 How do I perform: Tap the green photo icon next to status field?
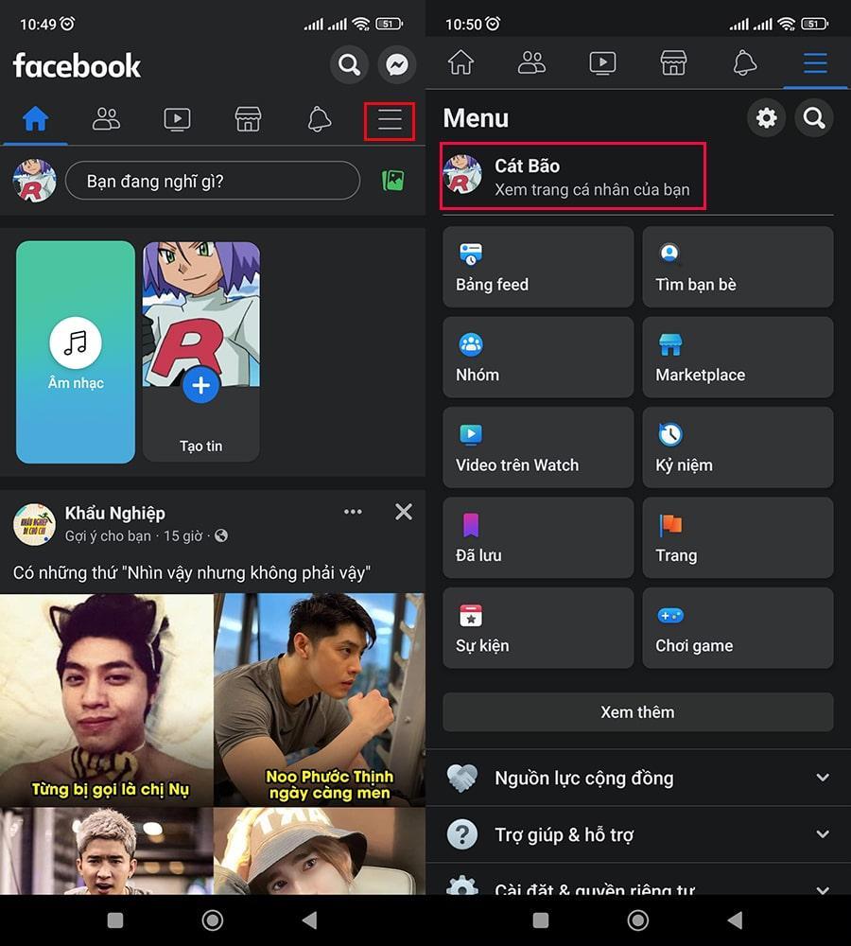coord(393,181)
